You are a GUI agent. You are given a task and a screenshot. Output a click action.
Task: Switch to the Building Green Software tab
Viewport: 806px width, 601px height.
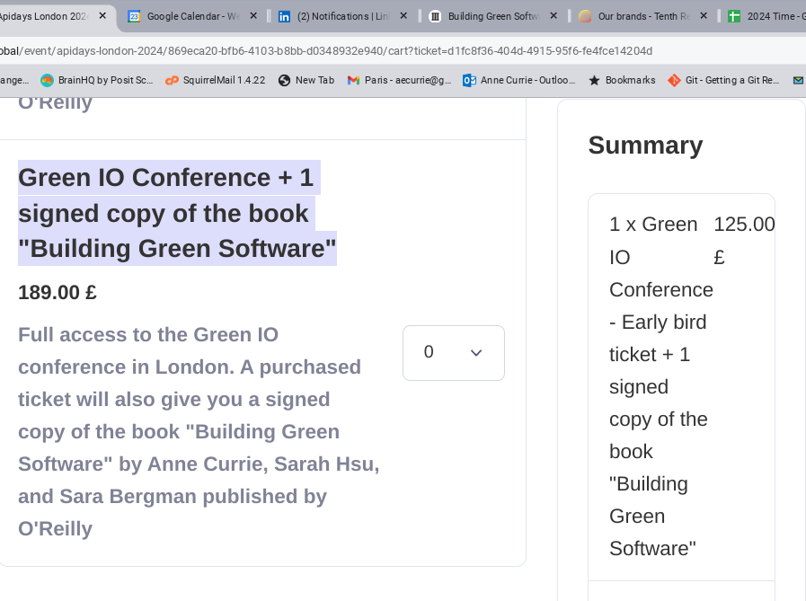click(493, 16)
